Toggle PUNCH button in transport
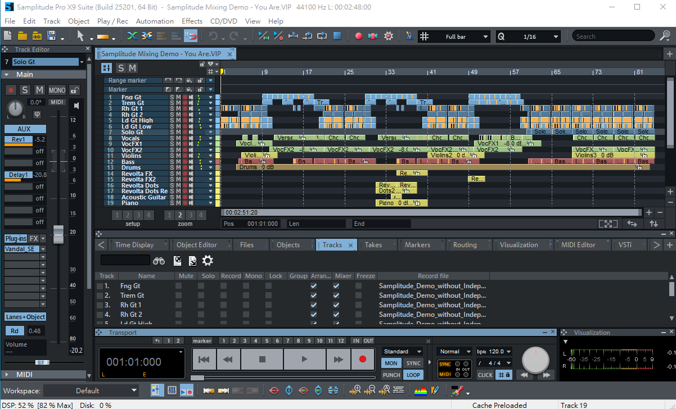Image resolution: width=676 pixels, height=409 pixels. 391,375
